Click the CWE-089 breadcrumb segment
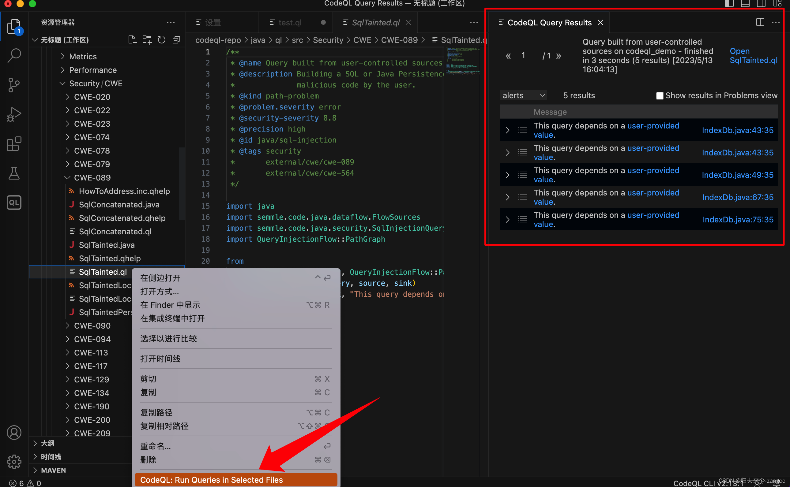The width and height of the screenshot is (790, 487). pos(399,40)
